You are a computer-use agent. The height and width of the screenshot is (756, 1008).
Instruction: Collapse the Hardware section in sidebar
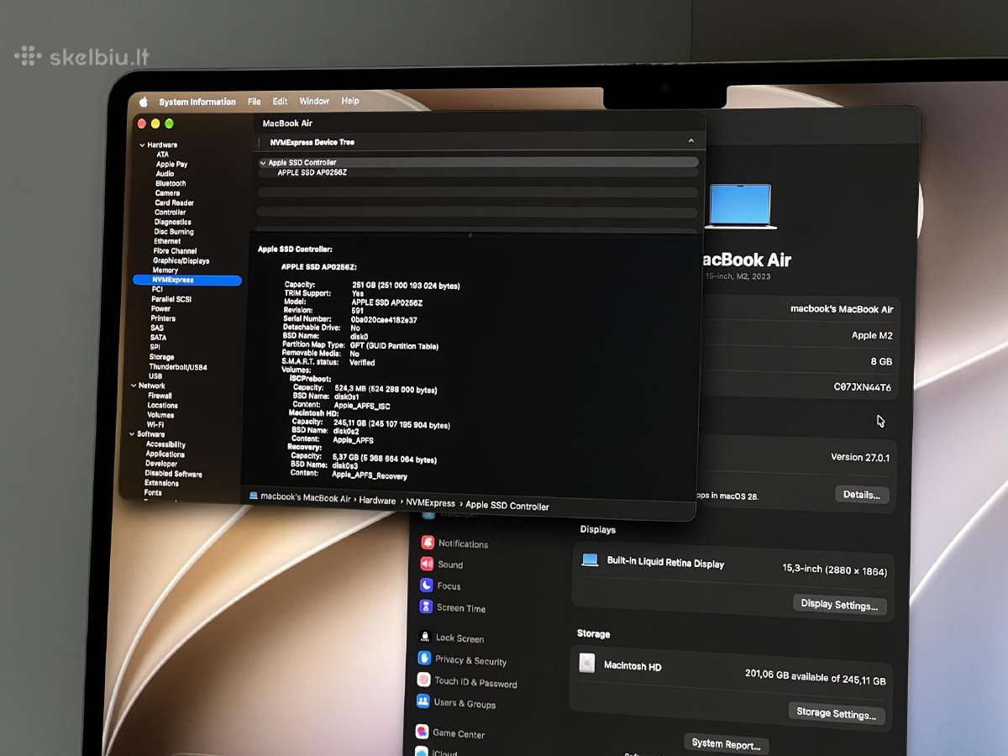click(142, 145)
